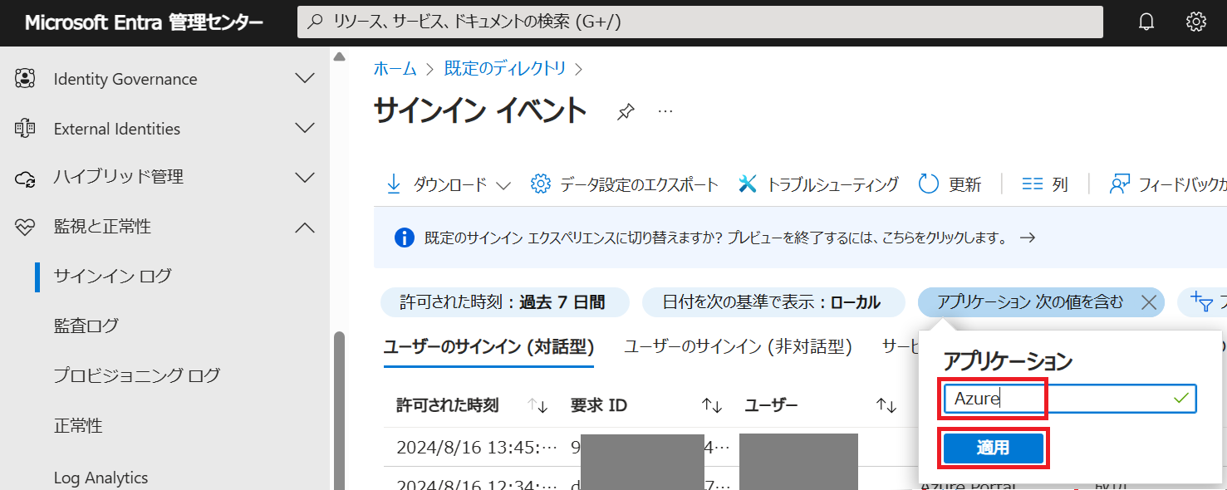Open the 正常性 menu item
The image size is (1227, 490).
(78, 426)
